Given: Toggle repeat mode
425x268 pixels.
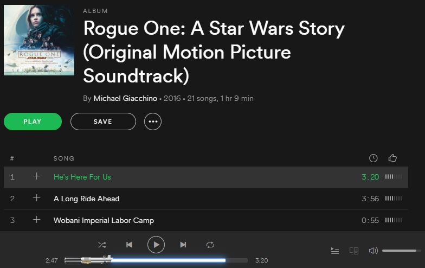Looking at the screenshot, I should pos(210,245).
